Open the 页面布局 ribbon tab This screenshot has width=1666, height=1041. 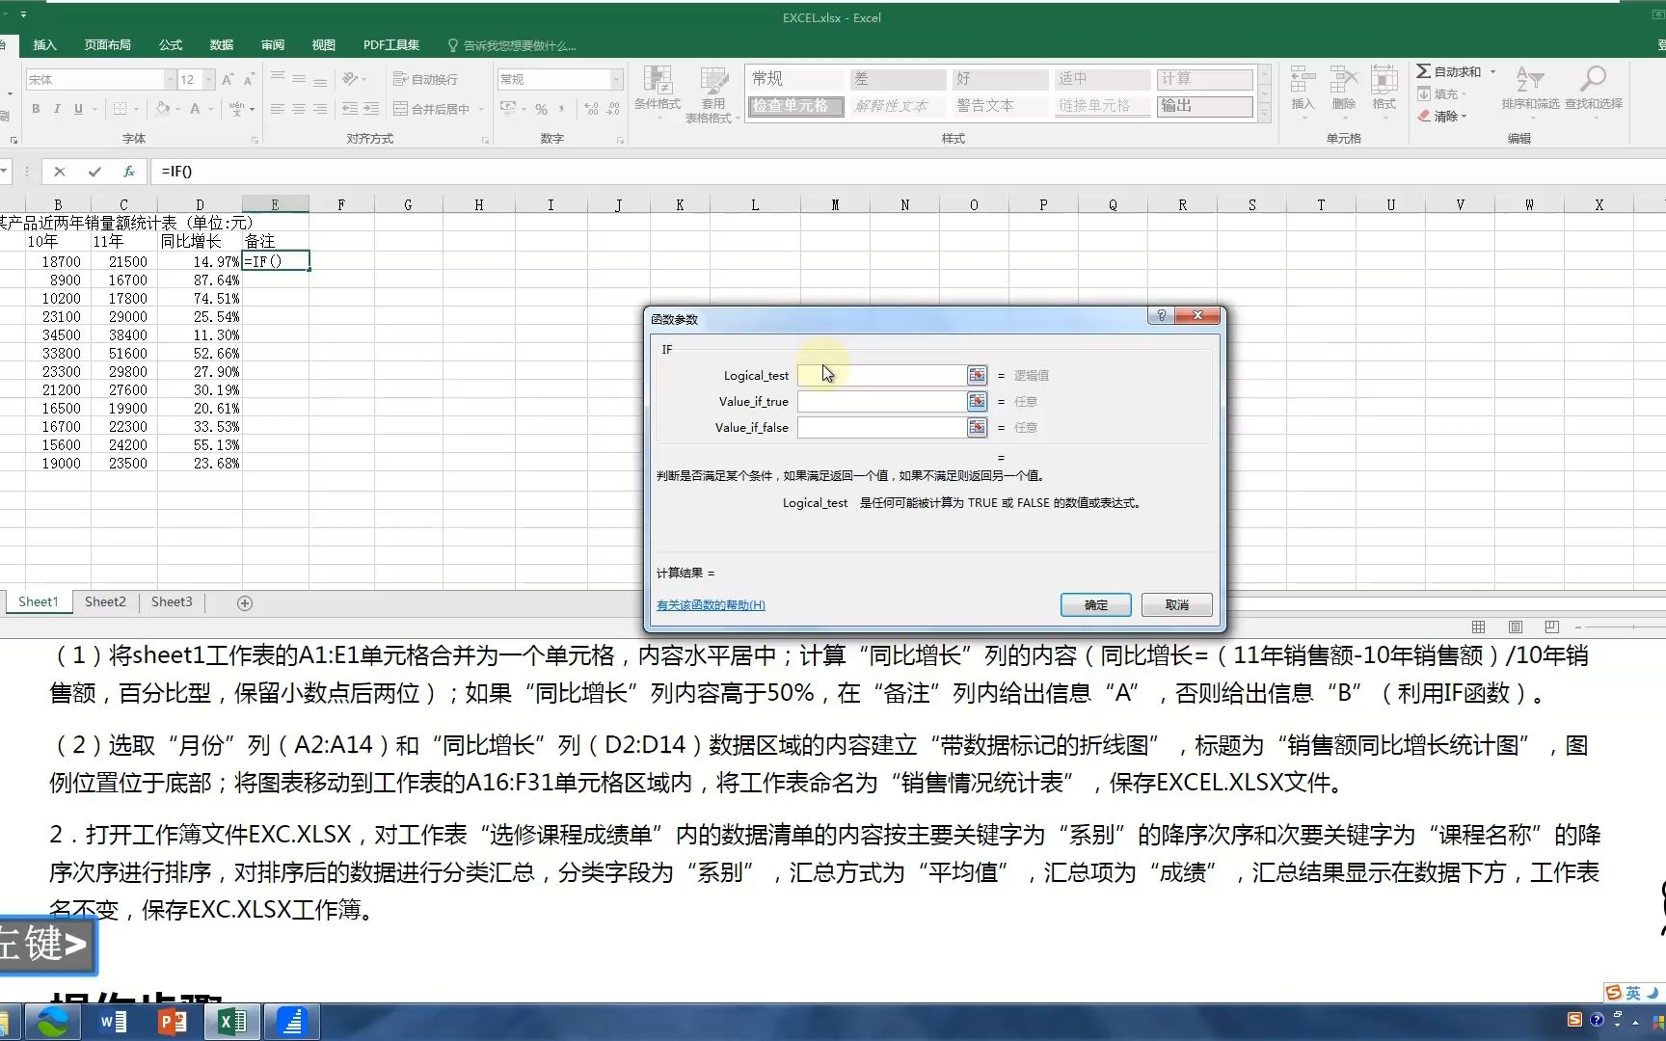(107, 45)
